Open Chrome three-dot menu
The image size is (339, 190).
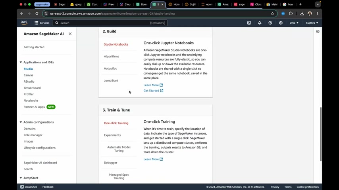(x=318, y=13)
